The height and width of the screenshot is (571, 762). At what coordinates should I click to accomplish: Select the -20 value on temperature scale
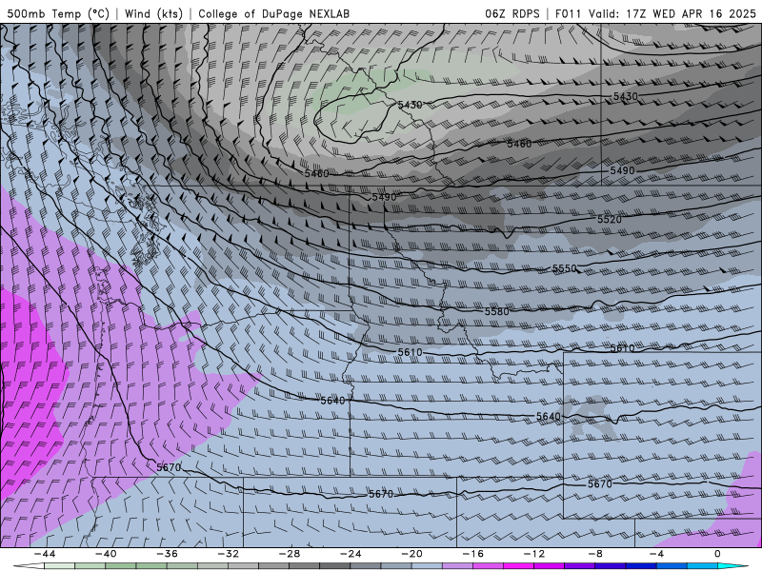tap(411, 554)
